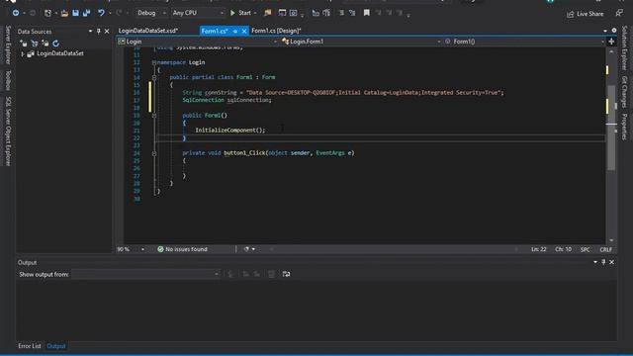The width and height of the screenshot is (633, 356).
Task: Click the purple window toolbar icon
Action: 282,13
